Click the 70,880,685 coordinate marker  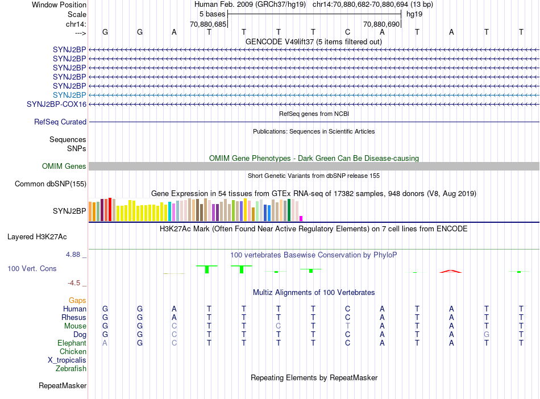click(x=208, y=24)
